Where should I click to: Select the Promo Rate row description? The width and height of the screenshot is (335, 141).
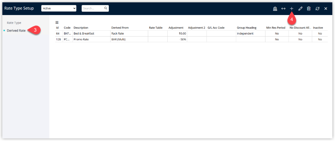(81, 40)
